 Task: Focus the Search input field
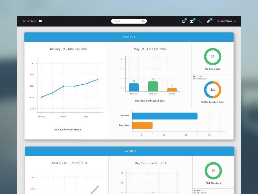(129, 21)
